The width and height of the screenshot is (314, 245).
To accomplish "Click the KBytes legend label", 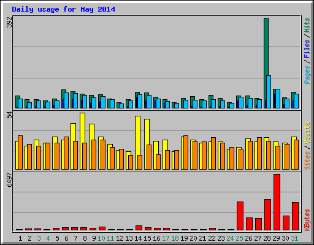I will (x=307, y=220).
